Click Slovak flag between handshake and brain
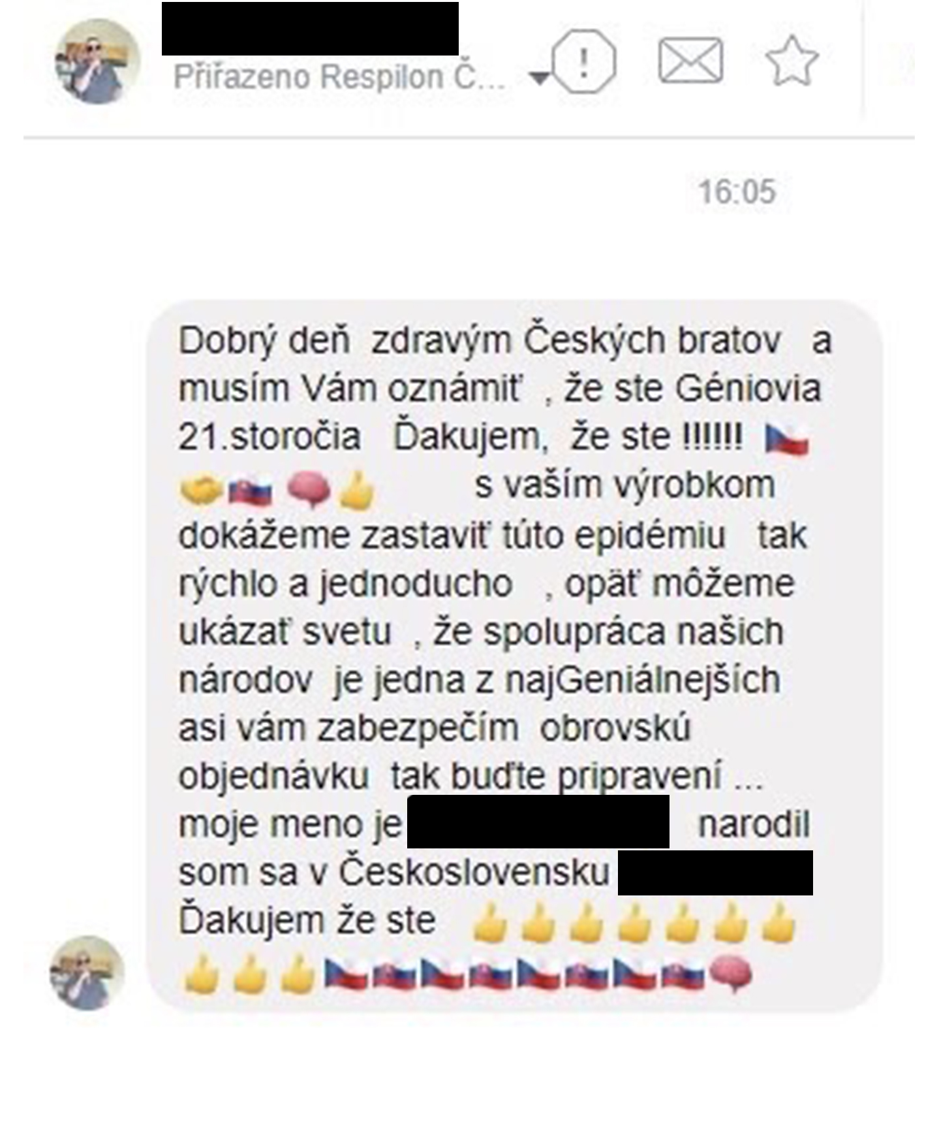 tap(250, 492)
